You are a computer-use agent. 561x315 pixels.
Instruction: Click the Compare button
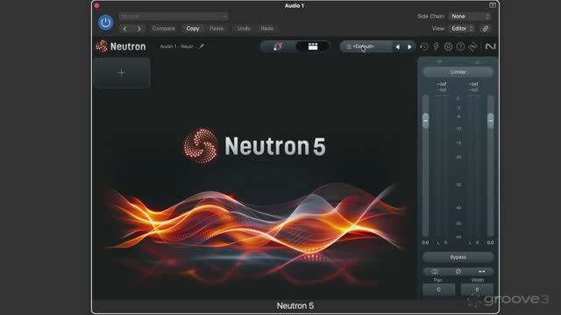click(164, 29)
